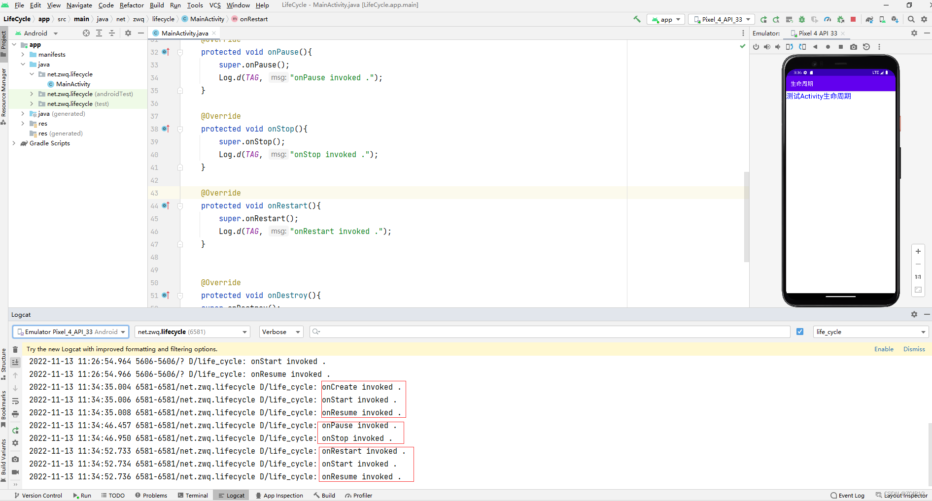This screenshot has width=932, height=501.
Task: Click Collapse All icon in Project panel
Action: click(112, 33)
